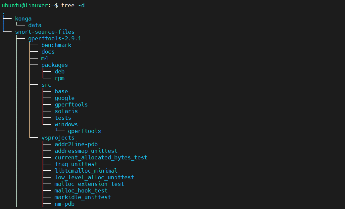Image resolution: width=345 pixels, height=209 pixels.
Task: Click the deb subfolder under packages
Action: [x=60, y=71]
